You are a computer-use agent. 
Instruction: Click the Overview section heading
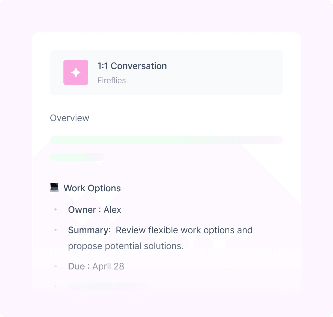click(70, 118)
